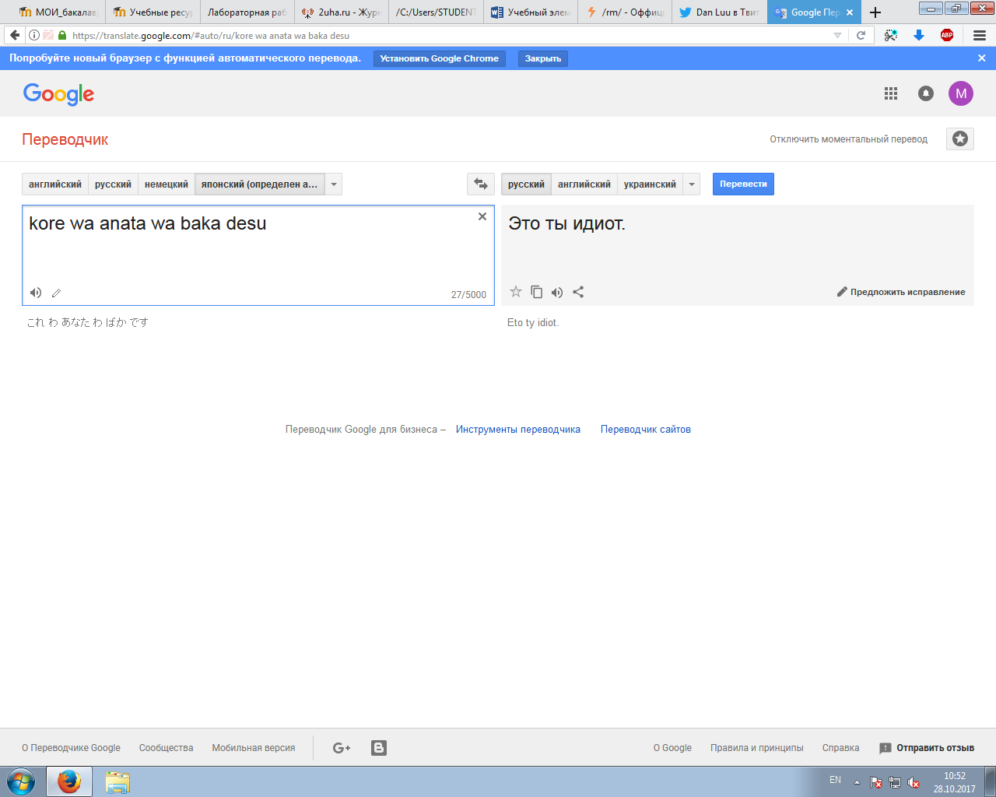This screenshot has height=797, width=996.
Task: Open Google+ icon in footer
Action: click(342, 748)
